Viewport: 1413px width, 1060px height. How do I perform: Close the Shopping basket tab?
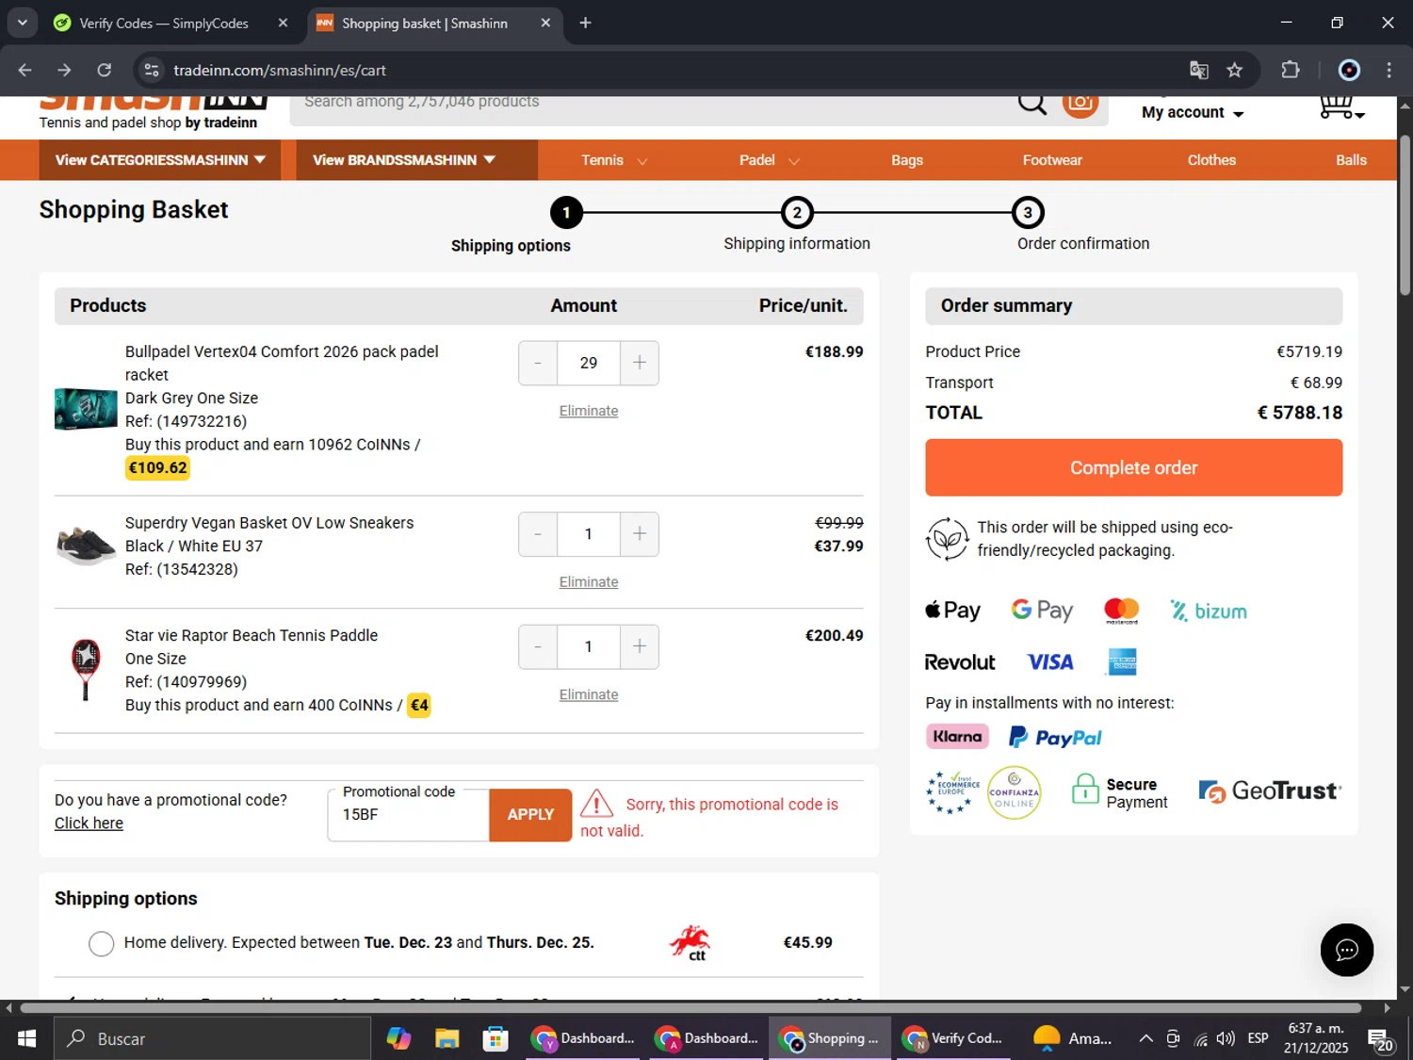pyautogui.click(x=545, y=23)
